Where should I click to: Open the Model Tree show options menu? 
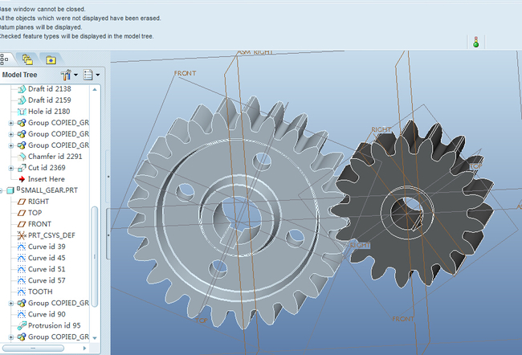[x=91, y=75]
